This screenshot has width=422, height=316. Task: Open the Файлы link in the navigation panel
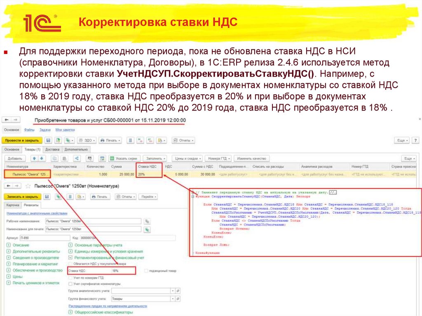pos(29,130)
